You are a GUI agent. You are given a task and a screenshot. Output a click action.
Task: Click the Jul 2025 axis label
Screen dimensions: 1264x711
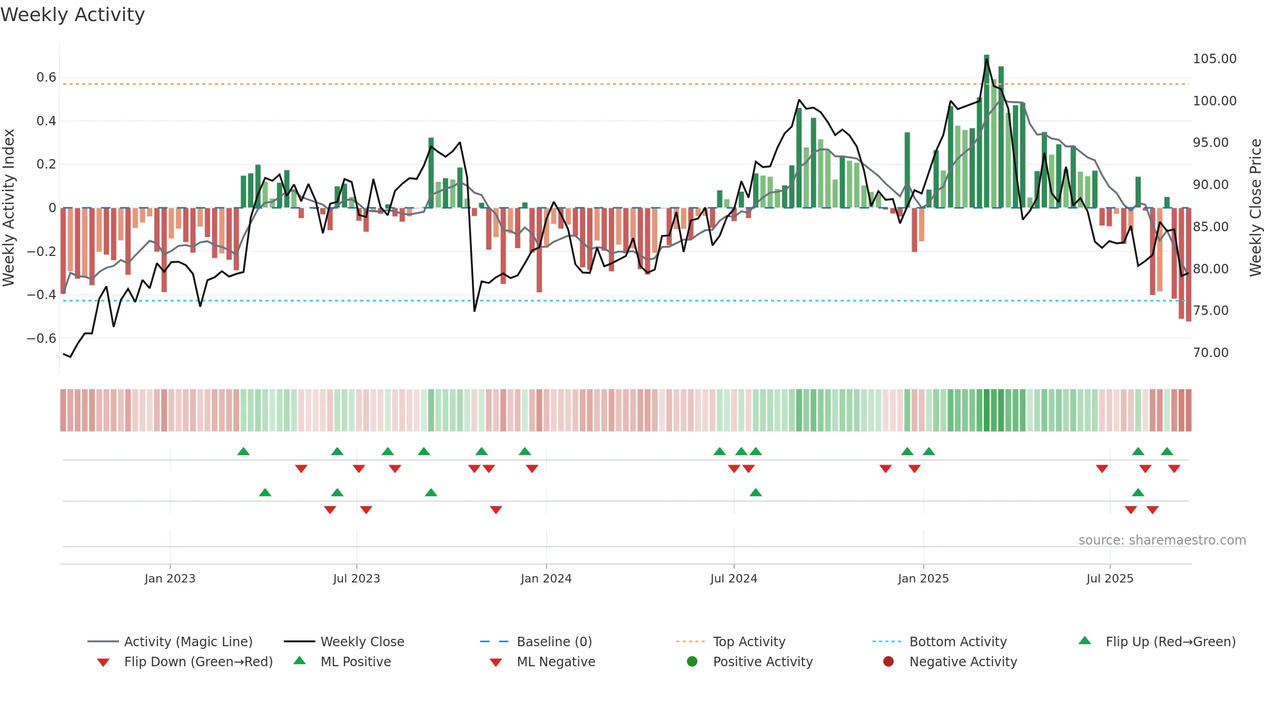point(1110,578)
